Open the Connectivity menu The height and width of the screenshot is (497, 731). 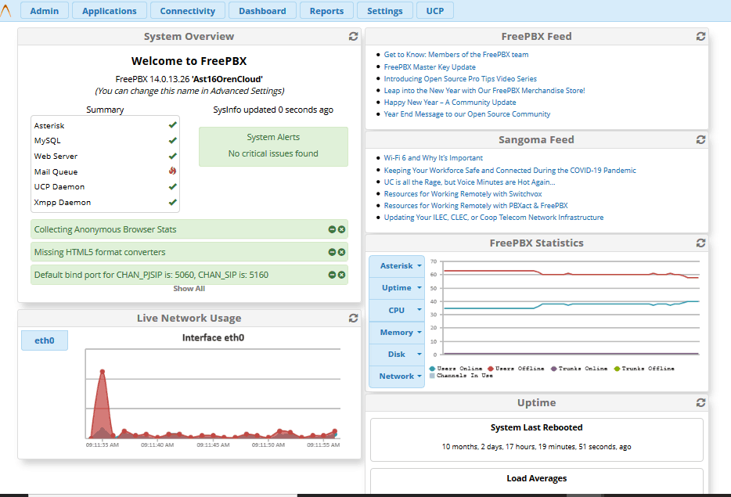point(187,11)
